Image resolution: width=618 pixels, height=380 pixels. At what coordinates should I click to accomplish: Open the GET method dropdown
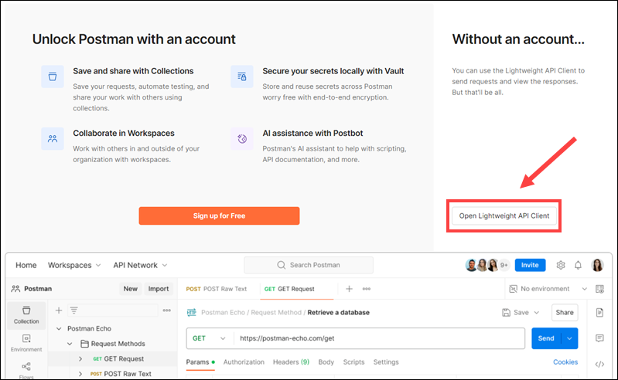pos(209,338)
